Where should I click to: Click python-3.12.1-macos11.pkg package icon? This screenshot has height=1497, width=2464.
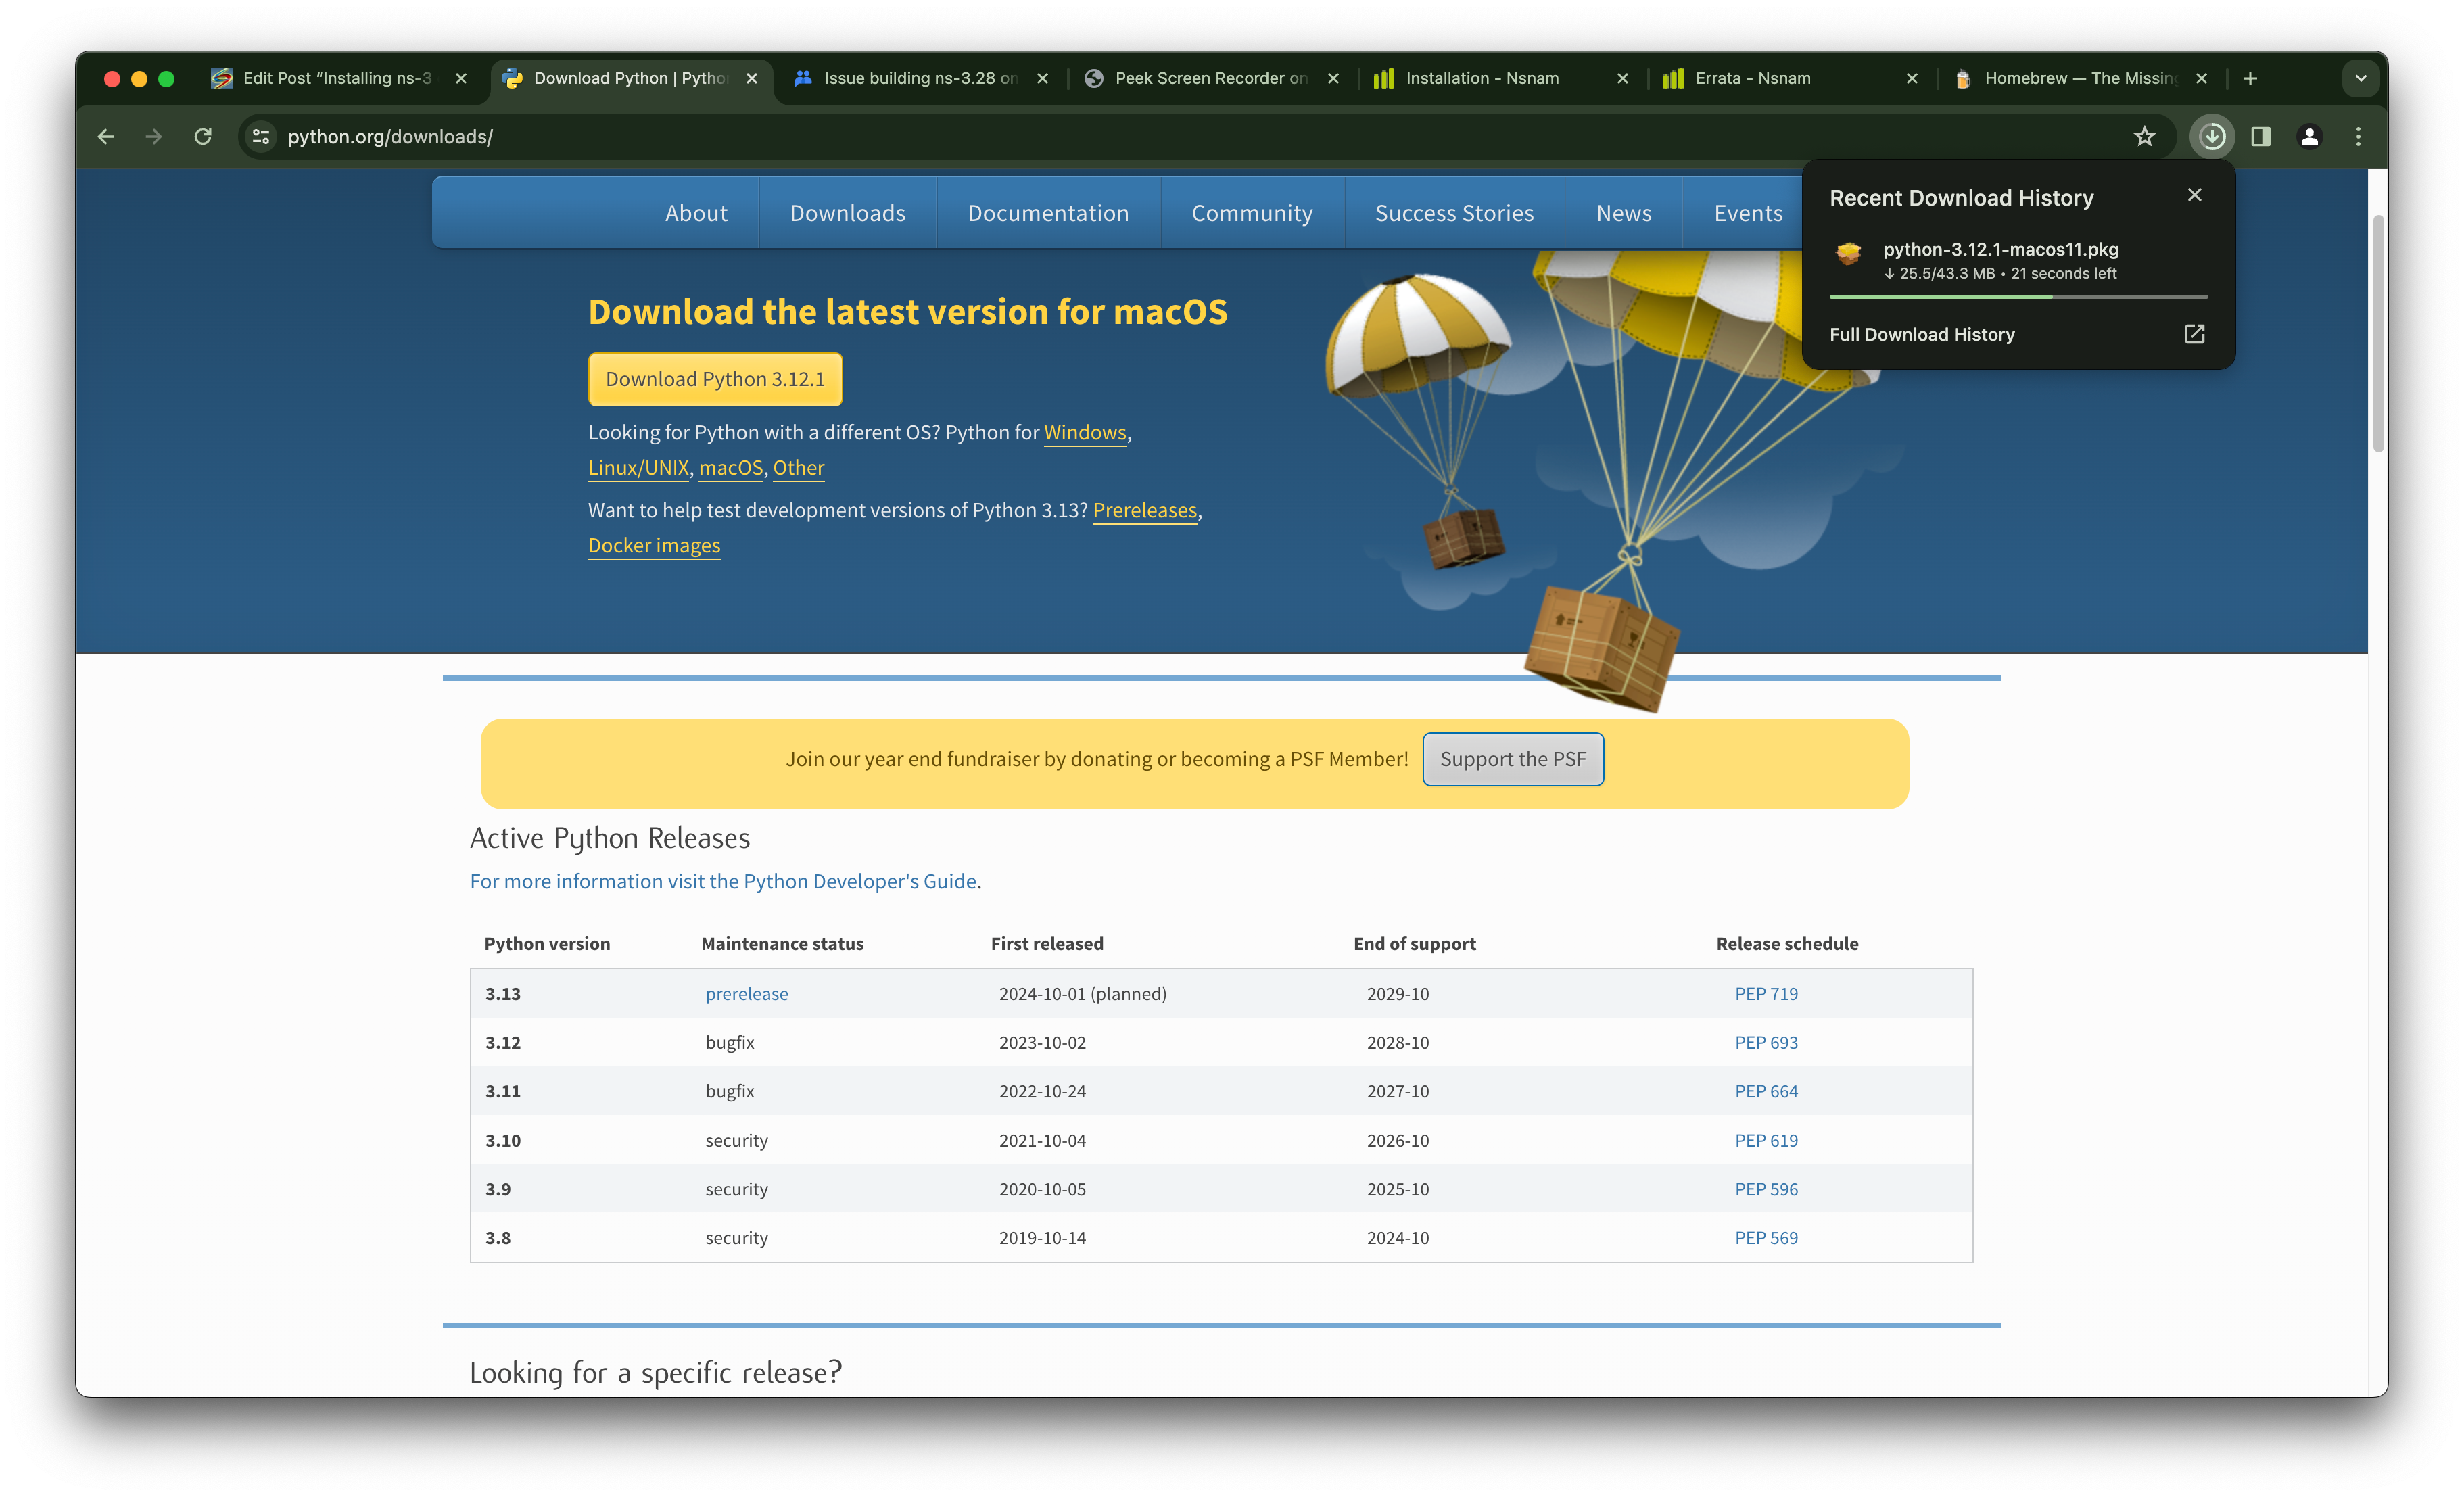[1849, 254]
